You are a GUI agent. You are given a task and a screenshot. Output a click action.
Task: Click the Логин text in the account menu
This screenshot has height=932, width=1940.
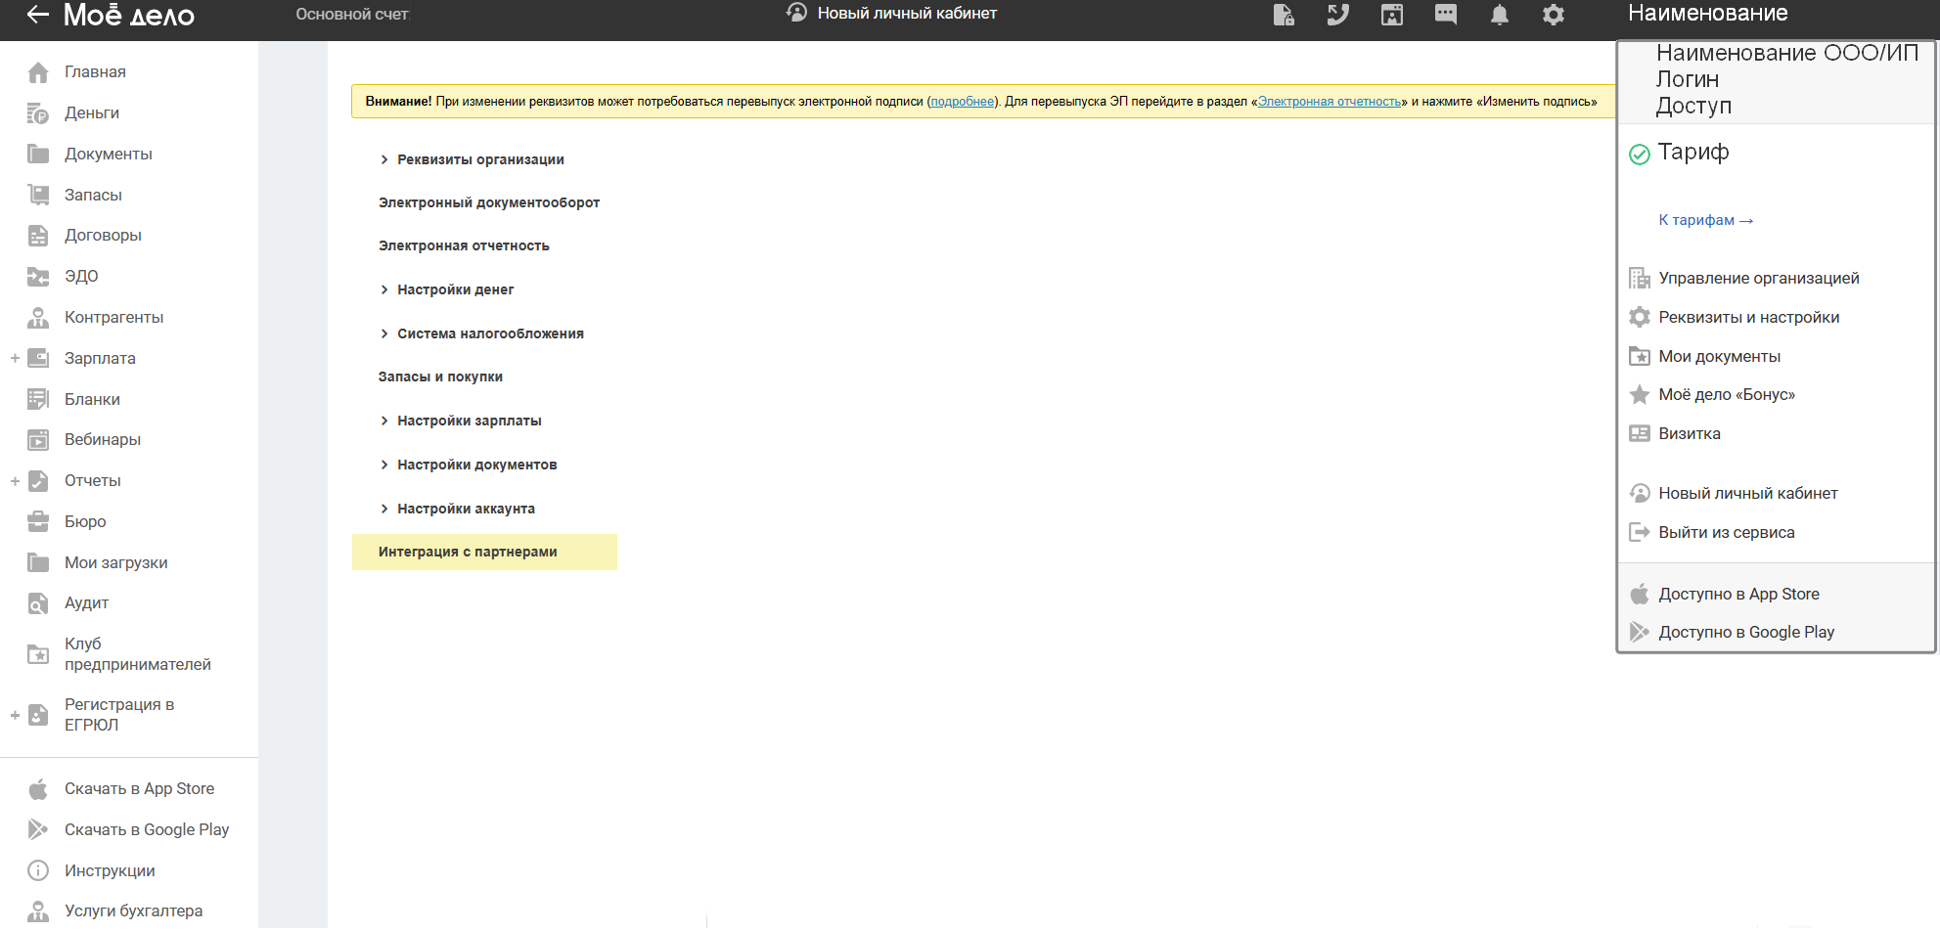pos(1688,79)
